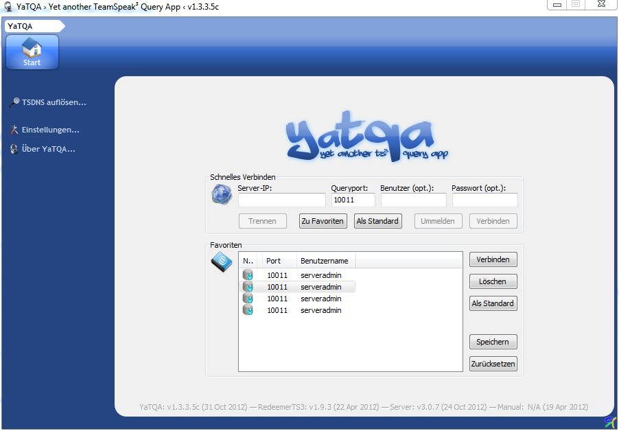Click the small icon in bottom-right corner
This screenshot has width=619, height=431.
(611, 421)
